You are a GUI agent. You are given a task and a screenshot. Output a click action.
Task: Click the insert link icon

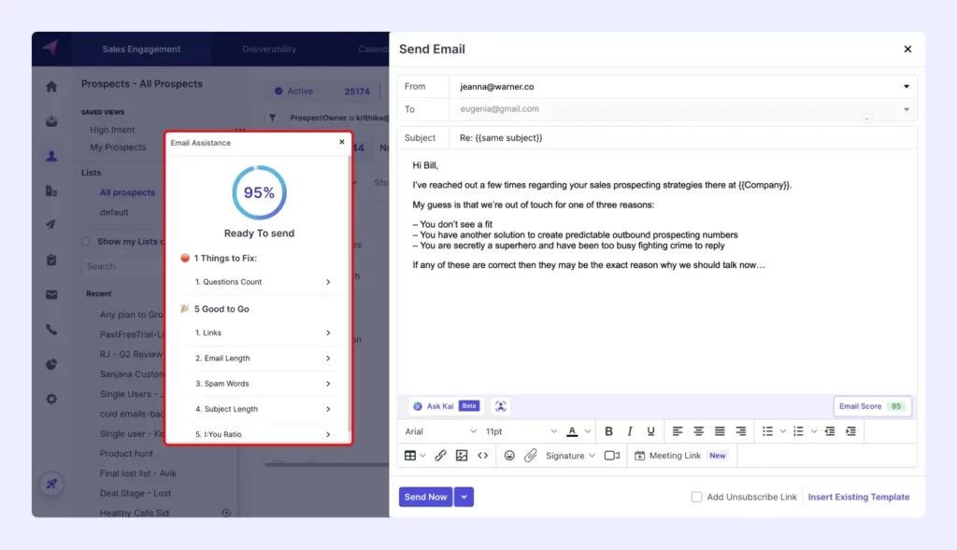click(441, 455)
